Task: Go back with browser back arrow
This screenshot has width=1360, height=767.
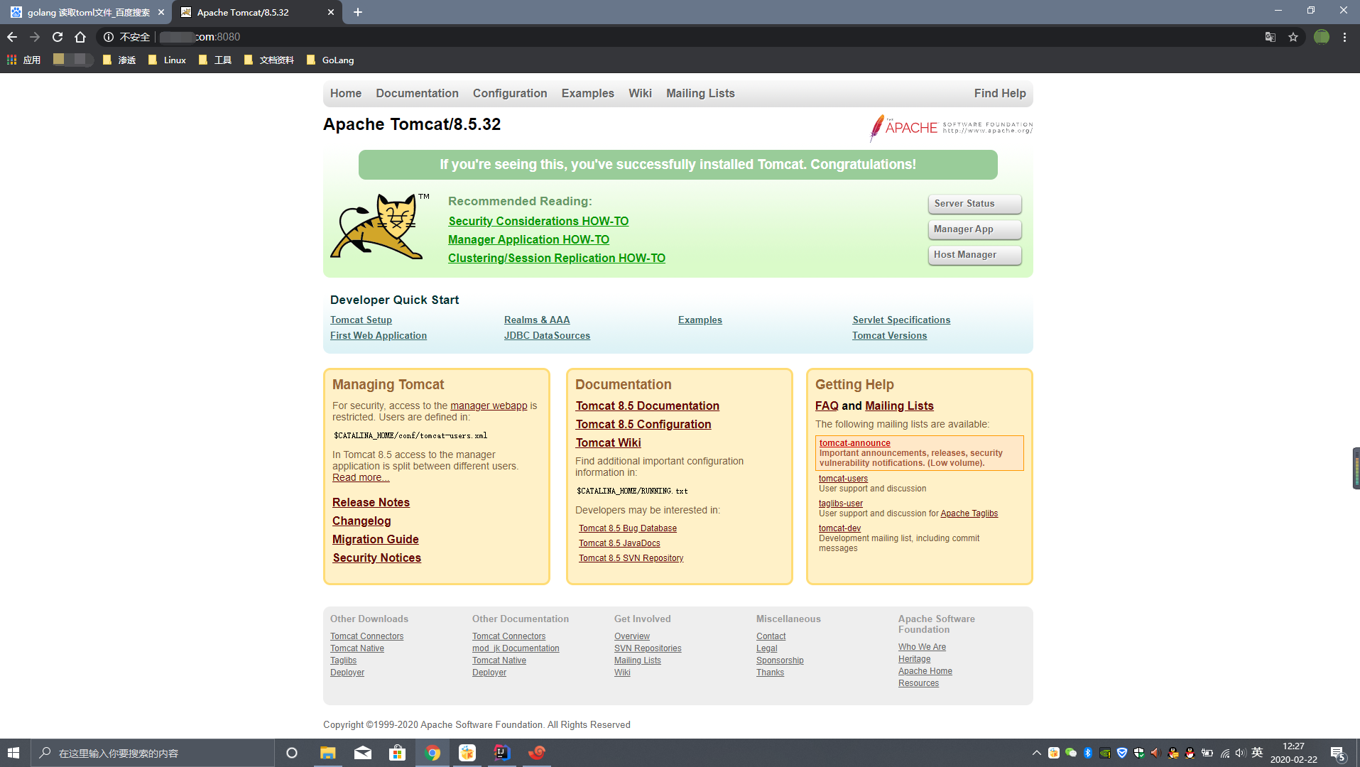Action: pos(12,37)
